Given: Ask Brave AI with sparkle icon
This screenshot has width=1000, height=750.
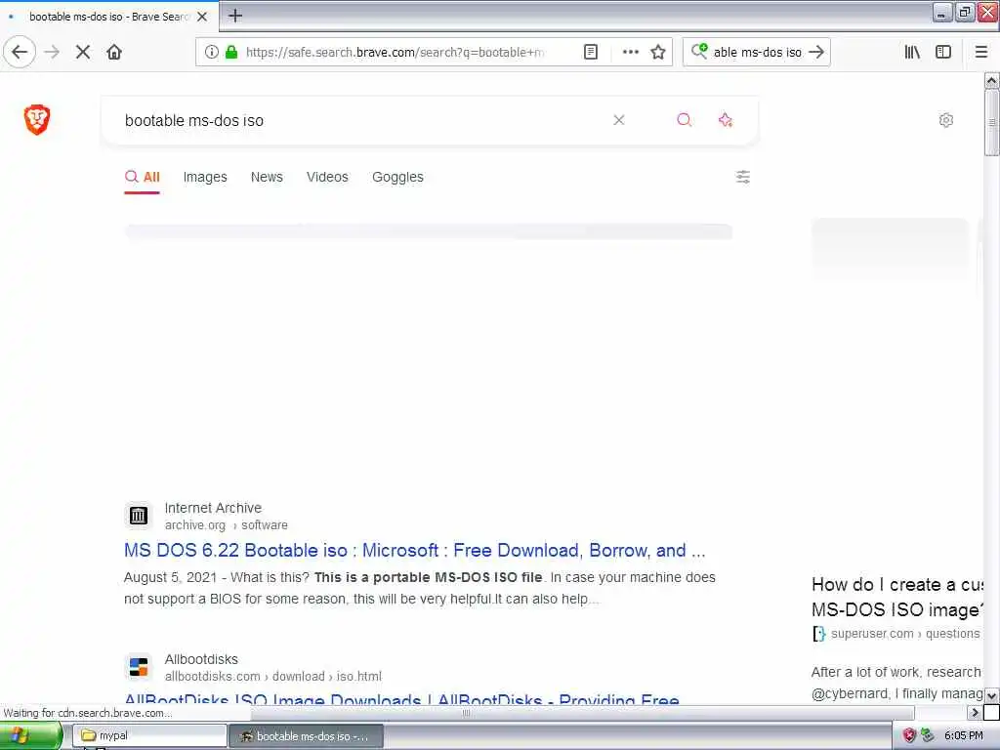Looking at the screenshot, I should pyautogui.click(x=726, y=120).
